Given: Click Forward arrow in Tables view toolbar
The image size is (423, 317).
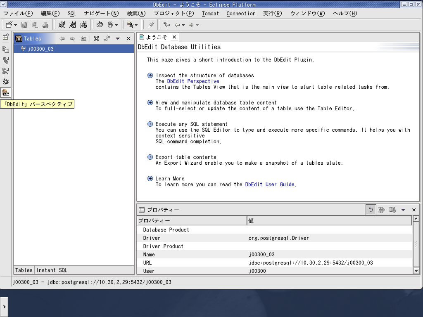Looking at the screenshot, I should (x=73, y=38).
